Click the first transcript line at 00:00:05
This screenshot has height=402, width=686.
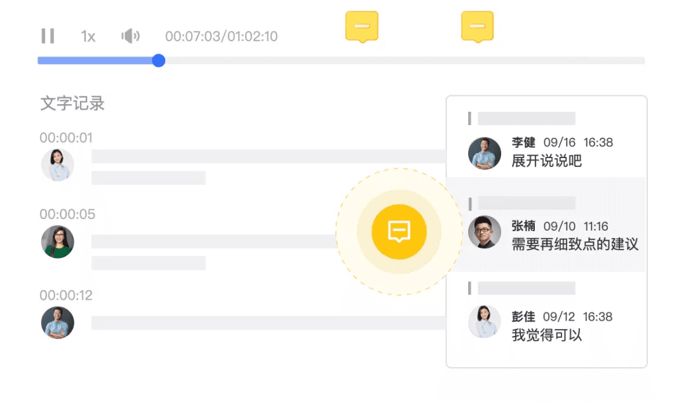(x=214, y=241)
